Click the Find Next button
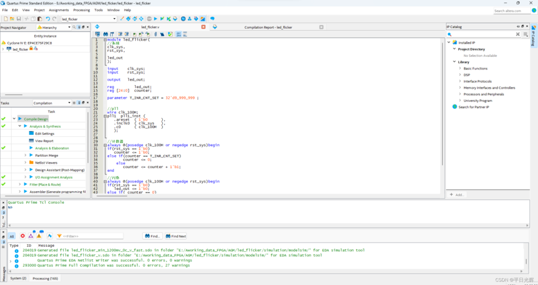 pos(175,236)
